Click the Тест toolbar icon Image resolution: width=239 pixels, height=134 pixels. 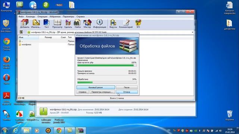[x=46, y=23]
